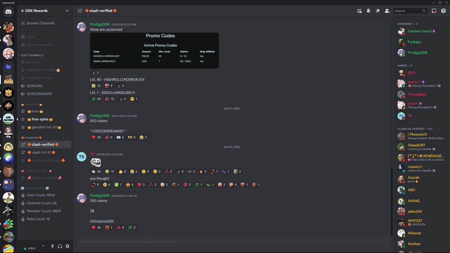Image resolution: width=450 pixels, height=253 pixels.
Task: Focus the Search field
Action: click(x=411, y=11)
